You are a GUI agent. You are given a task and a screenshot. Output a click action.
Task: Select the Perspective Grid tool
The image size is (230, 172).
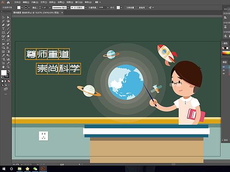(8, 48)
